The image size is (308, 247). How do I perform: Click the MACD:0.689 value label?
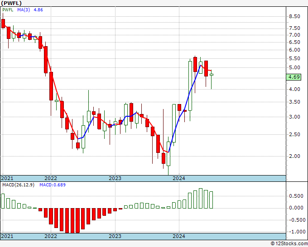click(x=53, y=185)
